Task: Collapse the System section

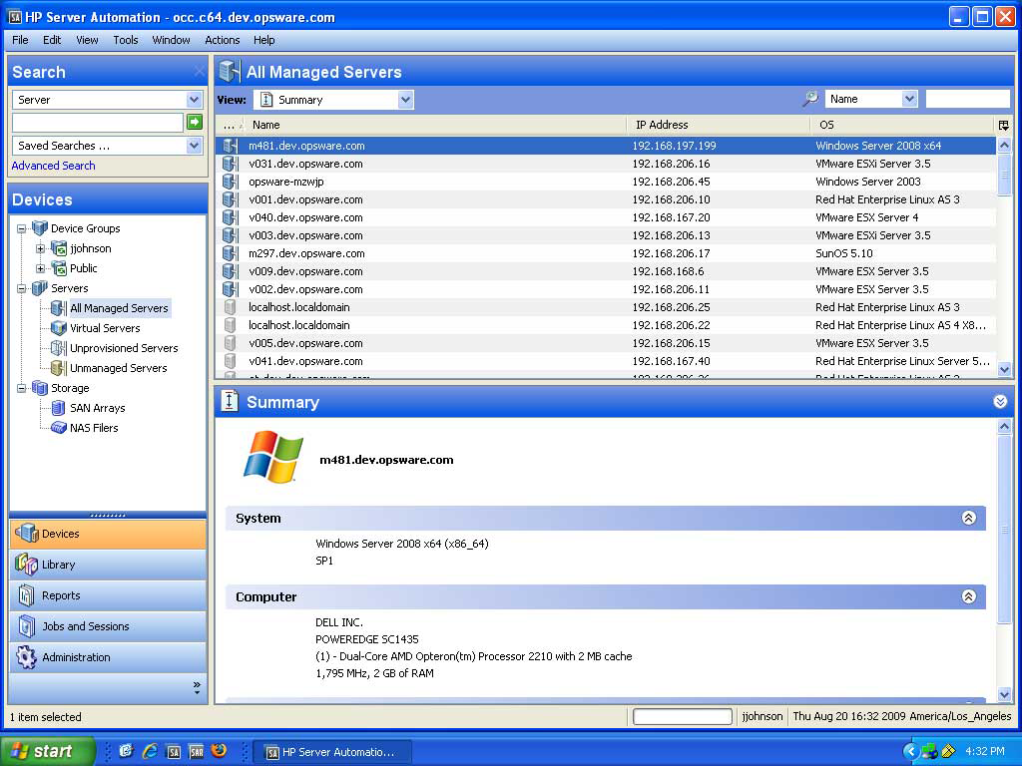Action: click(x=968, y=518)
